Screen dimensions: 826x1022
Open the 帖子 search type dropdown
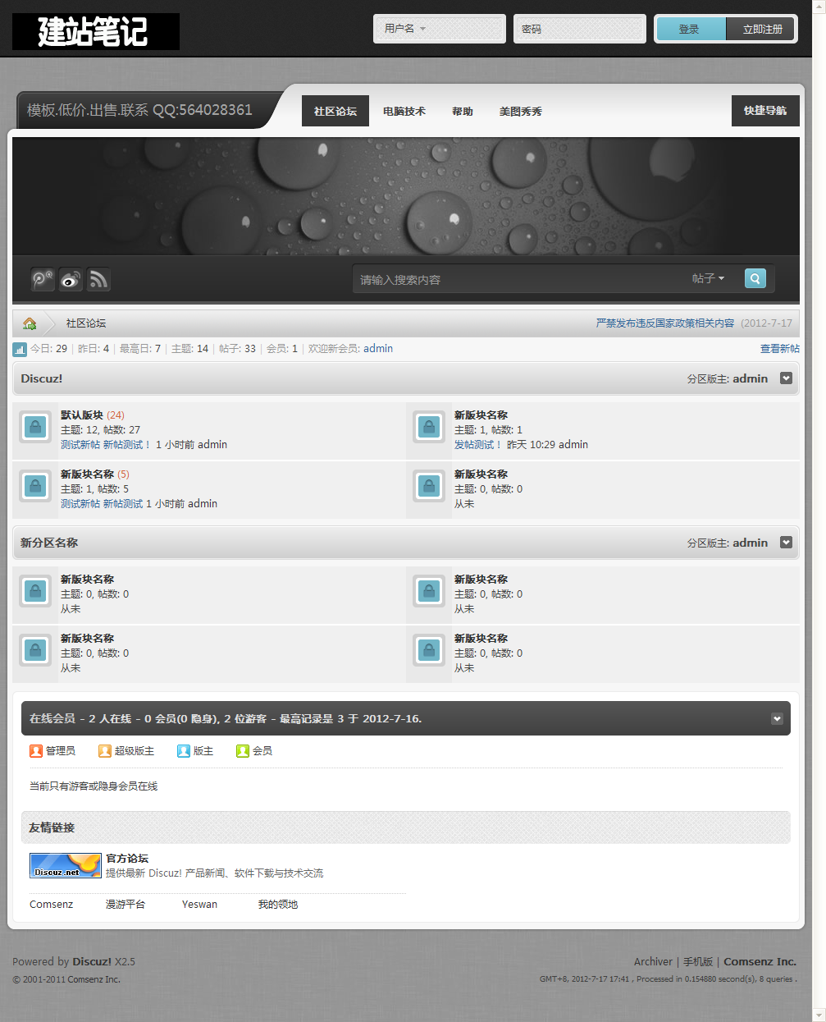[x=709, y=278]
